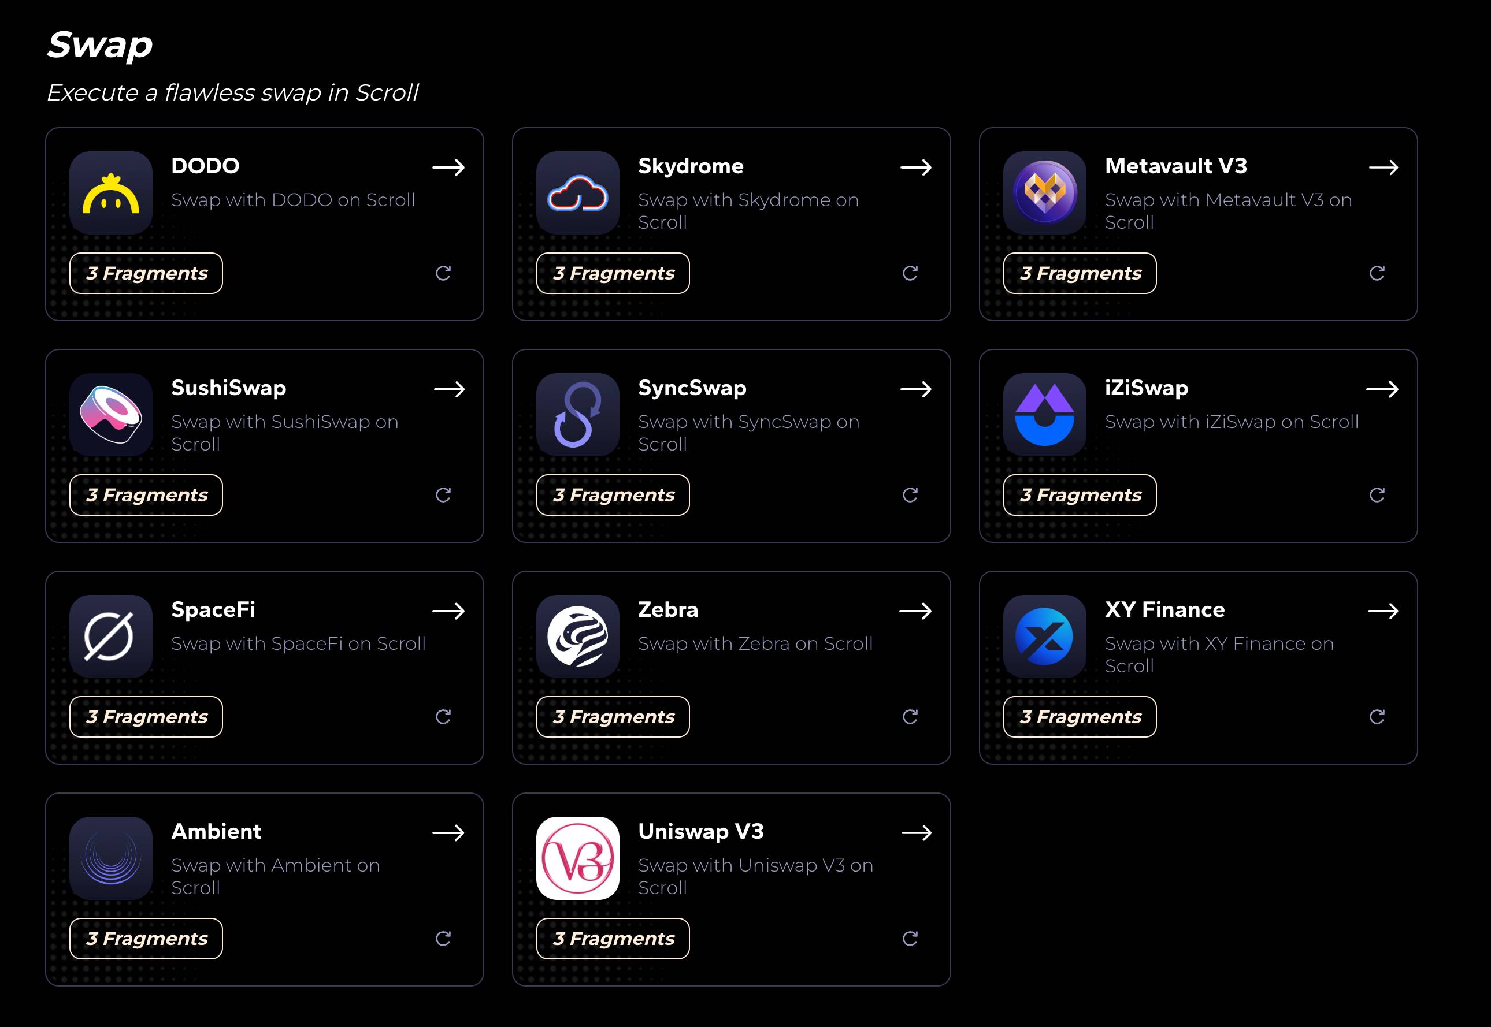Click the SushiSwap logo icon
Viewport: 1491px width, 1027px height.
[x=111, y=414]
